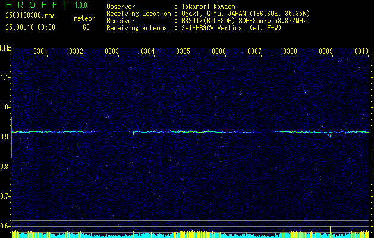Click the gray vertical frequency range bar
Image resolution: width=374 pixels, height=238 pixels.
coord(11,137)
